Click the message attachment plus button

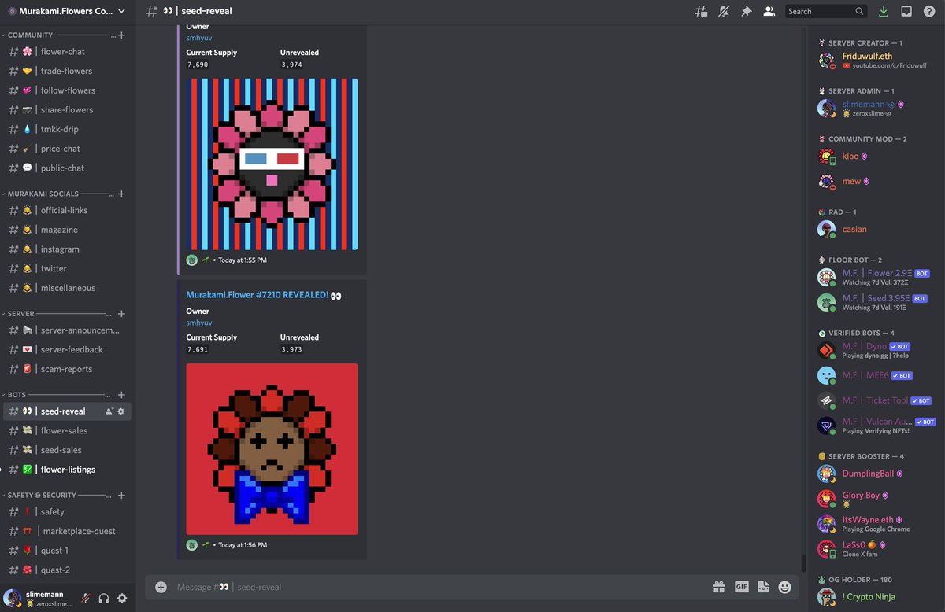click(x=161, y=587)
